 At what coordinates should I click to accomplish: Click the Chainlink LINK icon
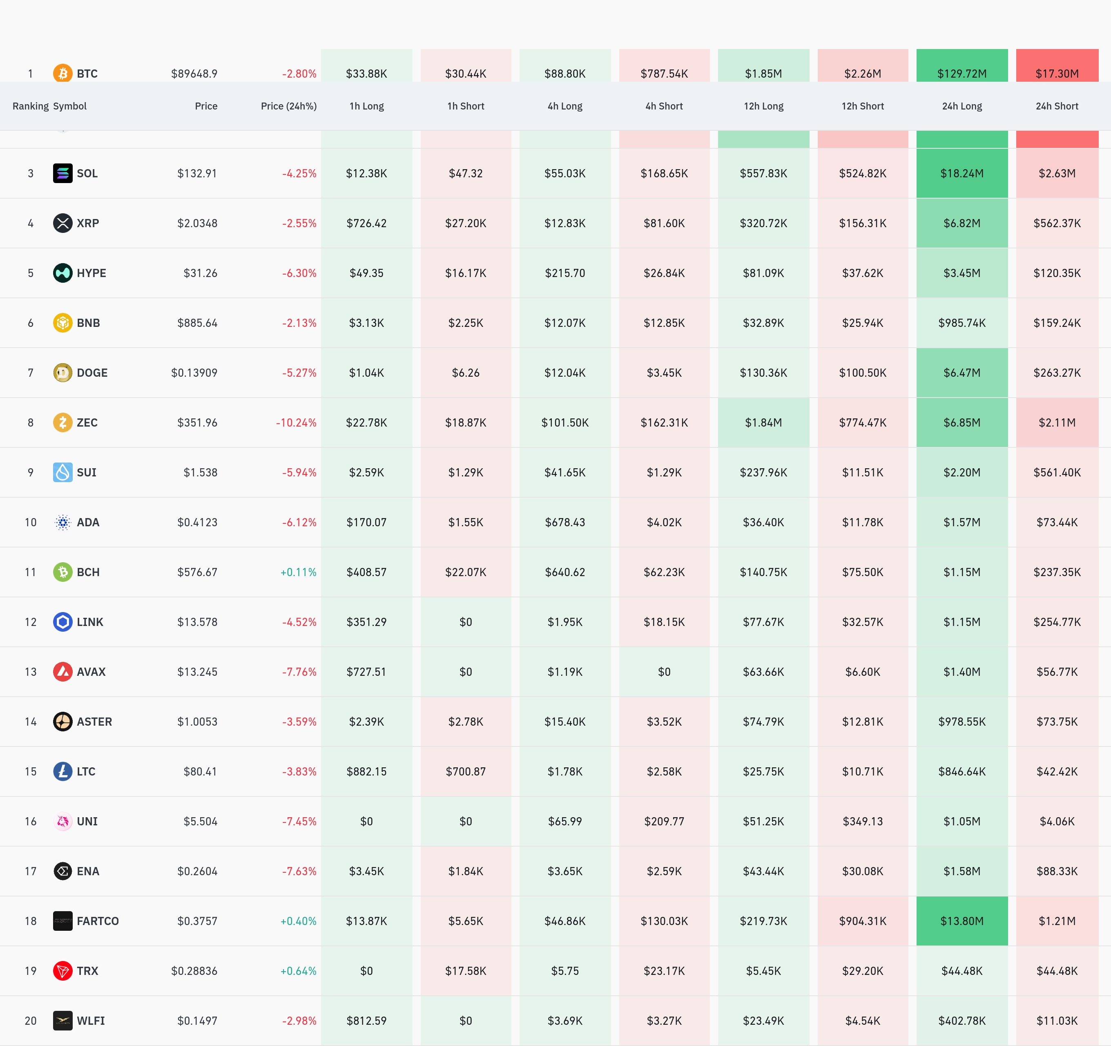point(62,621)
